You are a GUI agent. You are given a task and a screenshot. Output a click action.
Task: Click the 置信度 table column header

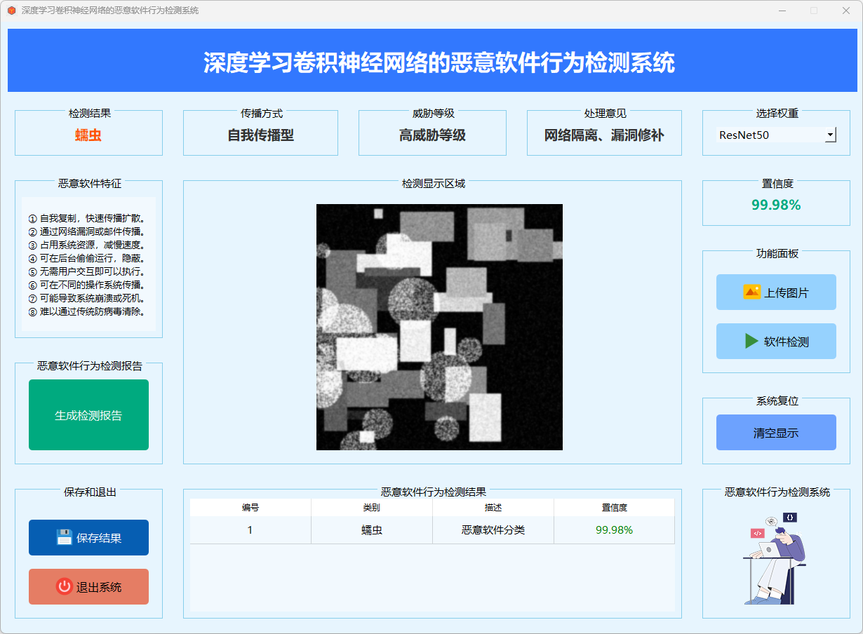pyautogui.click(x=614, y=508)
